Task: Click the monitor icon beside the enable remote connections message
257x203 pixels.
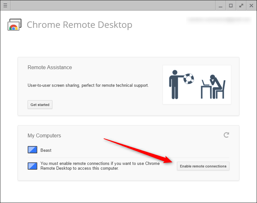Action: [x=32, y=166]
